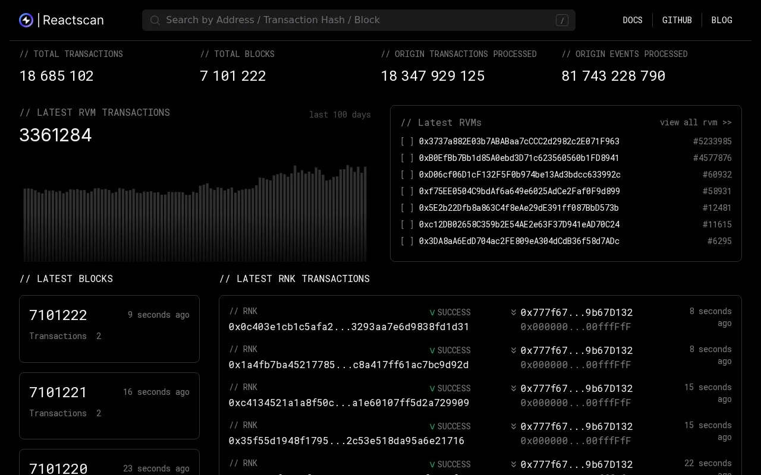
Task: Click RVM count #11615
Action: (x=717, y=224)
